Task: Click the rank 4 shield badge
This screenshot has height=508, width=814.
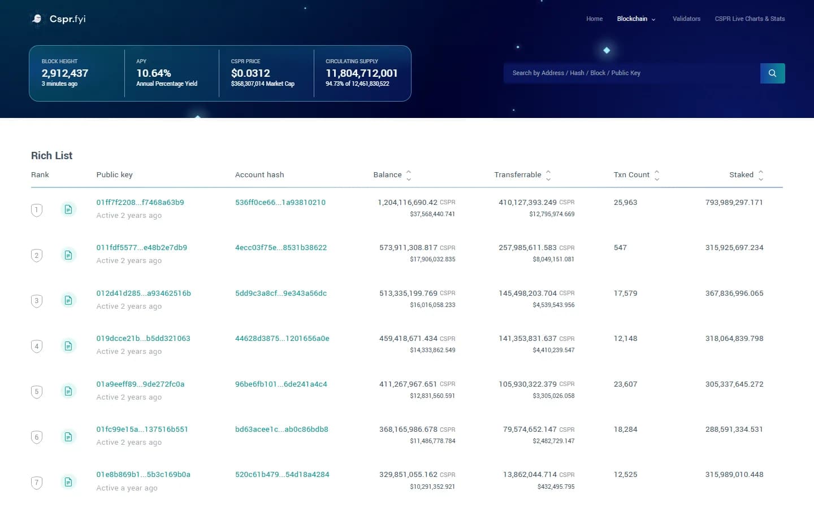Action: 37,347
